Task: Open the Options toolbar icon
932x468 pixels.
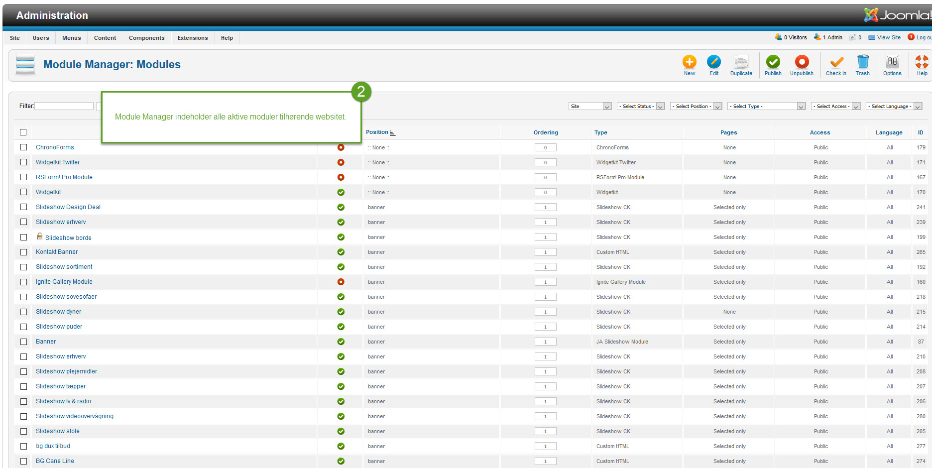Action: click(892, 62)
